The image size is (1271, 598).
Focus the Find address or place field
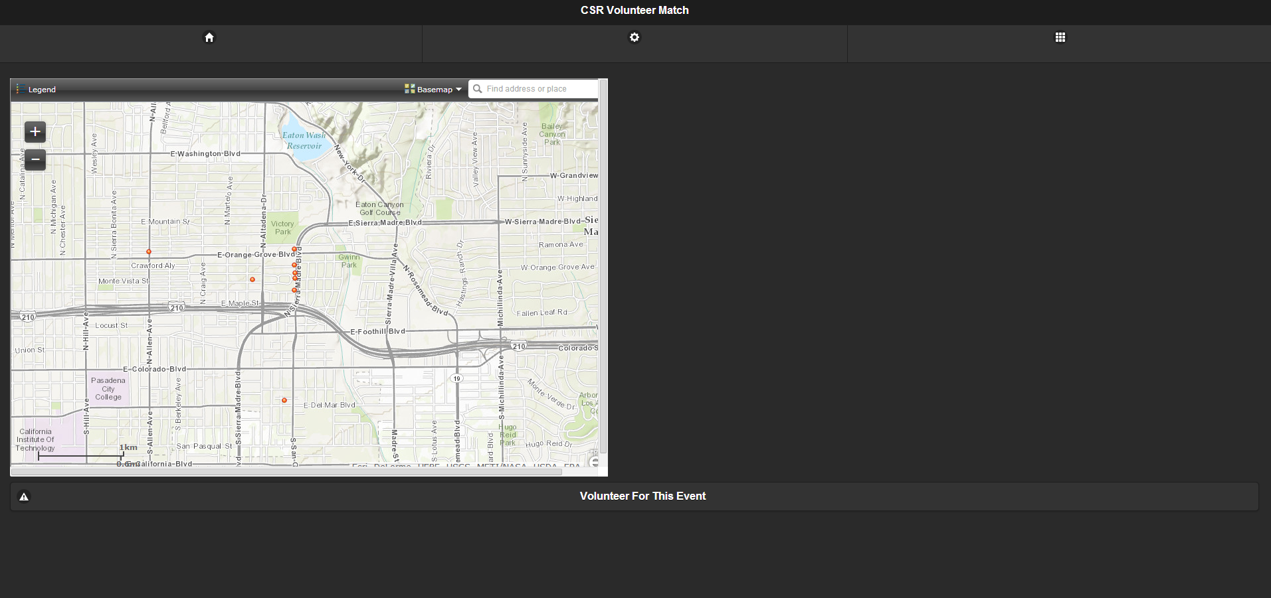[x=534, y=89]
